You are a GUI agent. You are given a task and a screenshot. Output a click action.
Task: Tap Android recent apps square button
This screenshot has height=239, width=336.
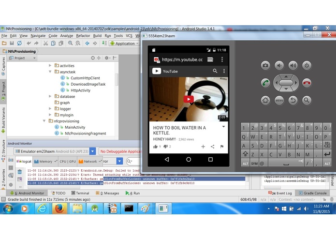(210, 159)
